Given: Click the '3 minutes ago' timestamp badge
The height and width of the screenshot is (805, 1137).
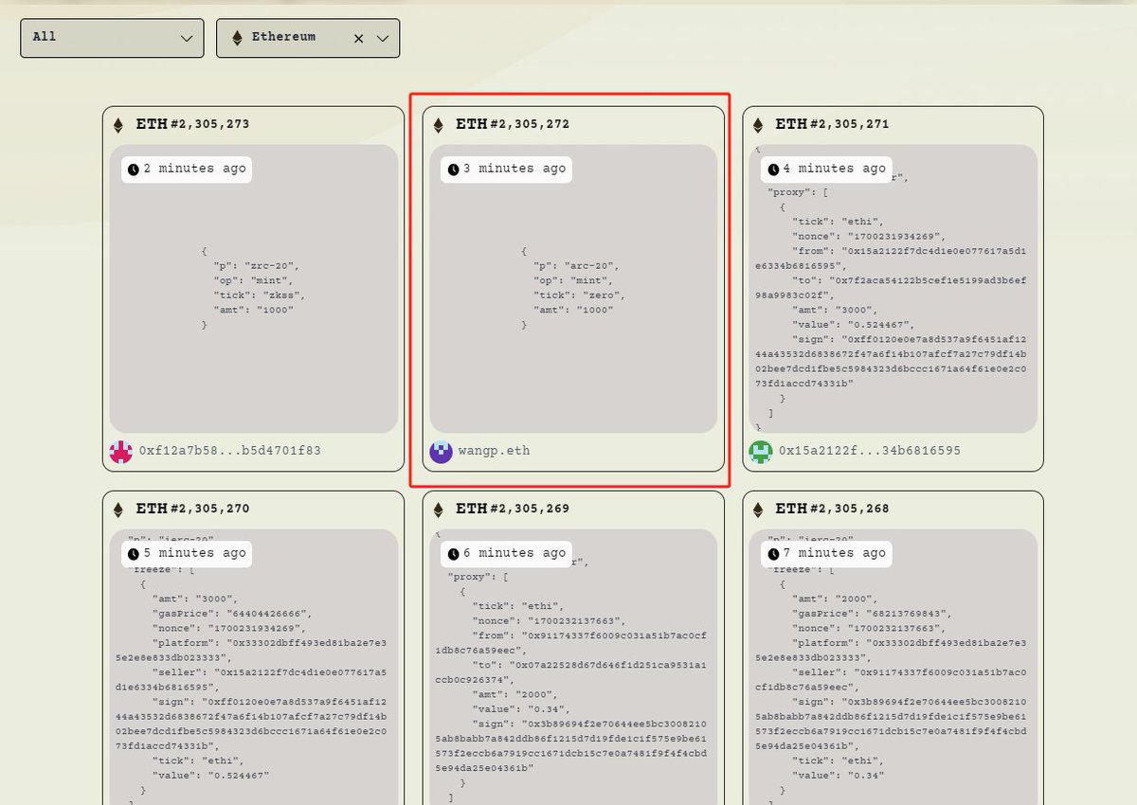Looking at the screenshot, I should tap(507, 169).
